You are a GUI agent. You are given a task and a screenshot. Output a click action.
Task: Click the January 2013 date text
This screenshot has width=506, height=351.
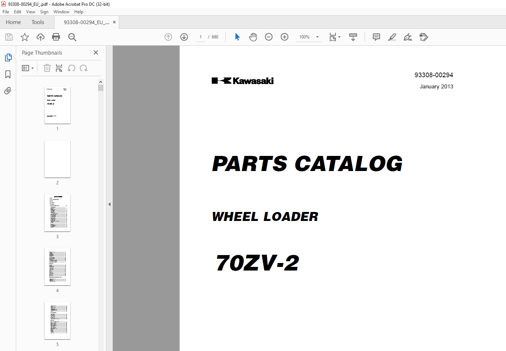(x=436, y=87)
